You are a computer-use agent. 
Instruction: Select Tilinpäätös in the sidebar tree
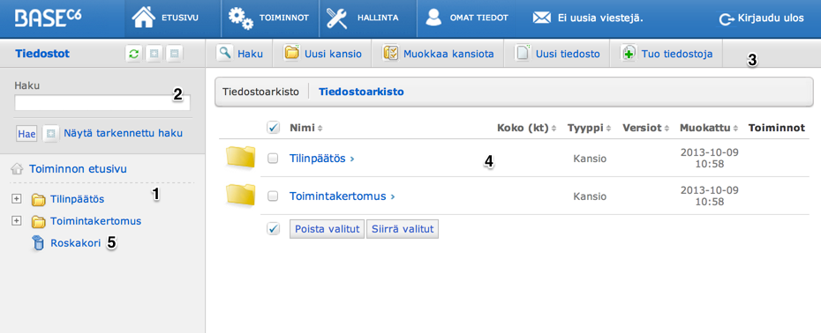coord(77,199)
